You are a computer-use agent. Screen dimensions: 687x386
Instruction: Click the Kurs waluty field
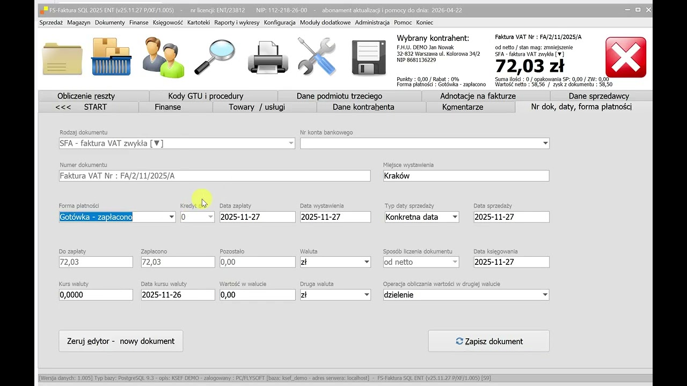point(96,295)
